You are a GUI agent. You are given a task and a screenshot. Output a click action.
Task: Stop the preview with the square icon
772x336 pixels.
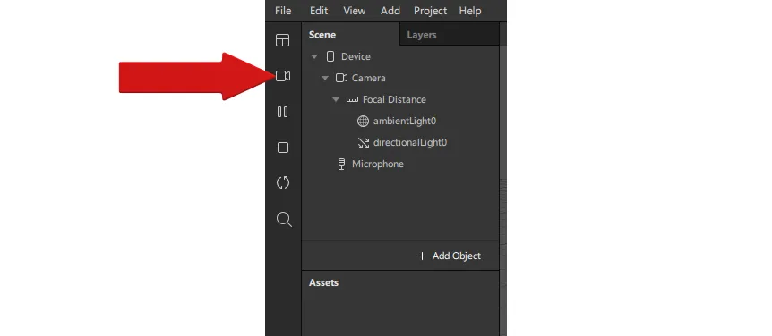point(283,147)
